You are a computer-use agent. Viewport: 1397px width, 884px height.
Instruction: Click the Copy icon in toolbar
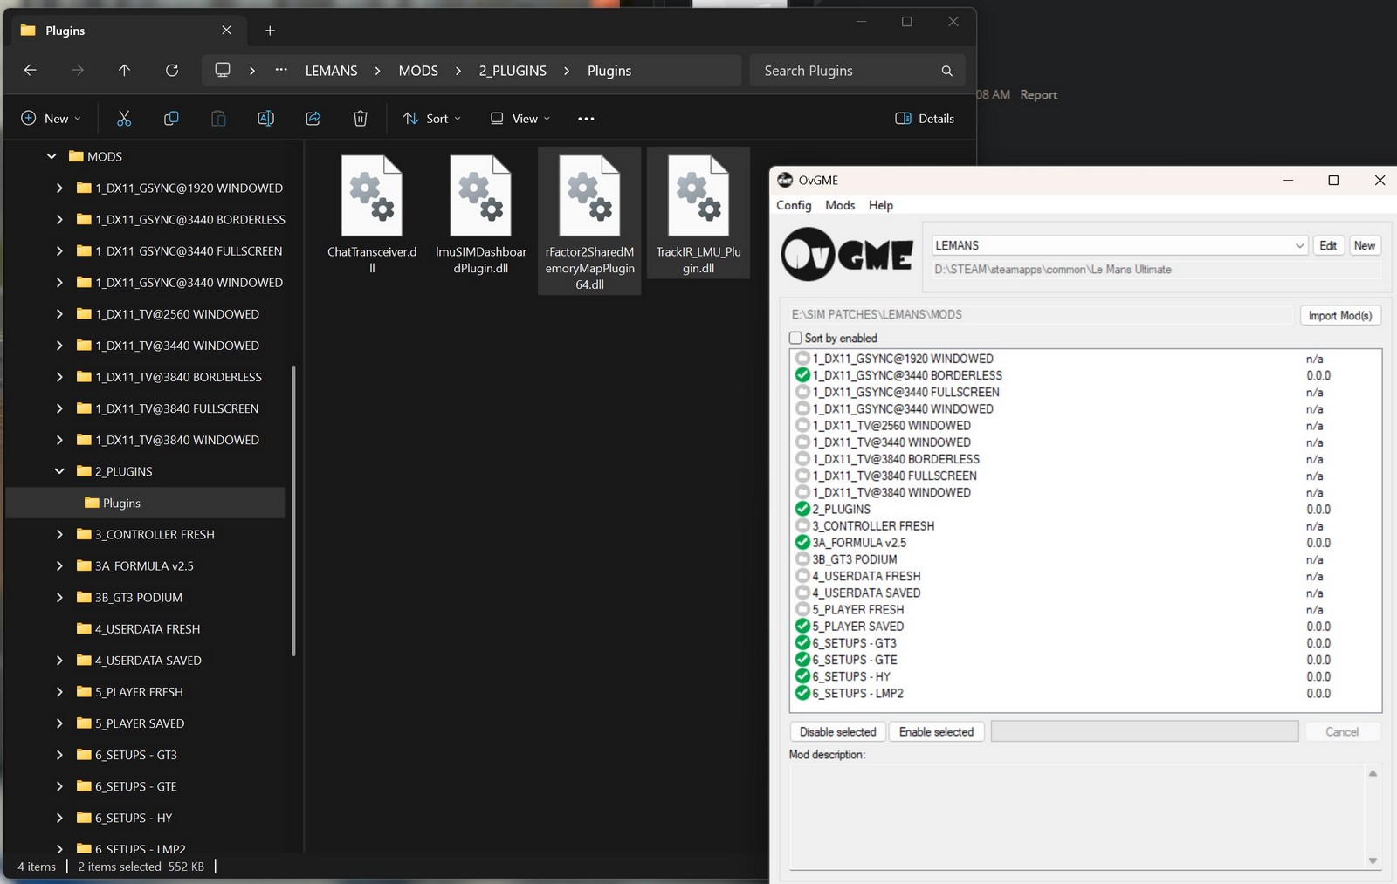[171, 119]
